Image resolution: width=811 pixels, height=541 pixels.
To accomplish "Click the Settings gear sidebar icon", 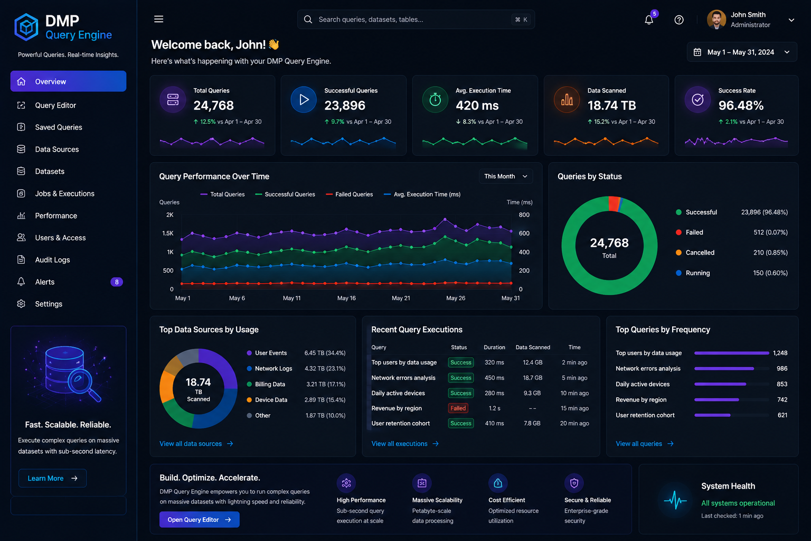I will point(21,304).
